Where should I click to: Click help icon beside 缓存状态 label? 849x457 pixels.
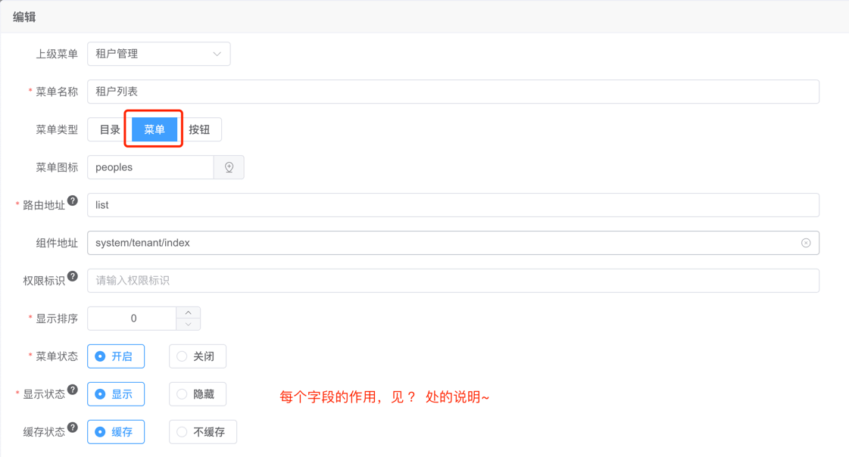(73, 427)
